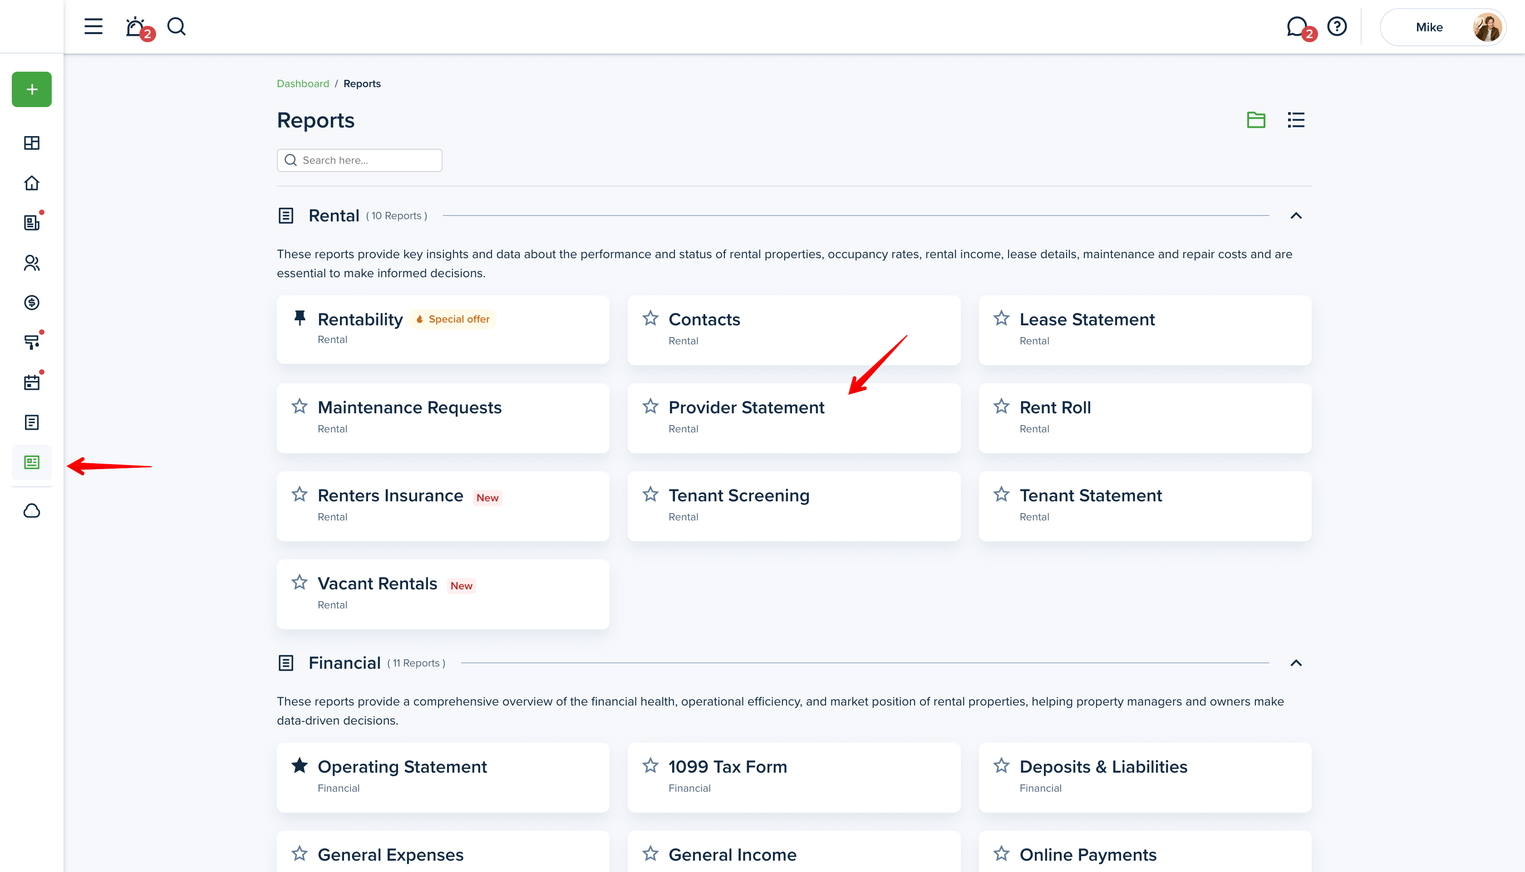Screen dimensions: 1525x872
Task: Favorite the Deposits & Liabilities star
Action: coord(1002,765)
